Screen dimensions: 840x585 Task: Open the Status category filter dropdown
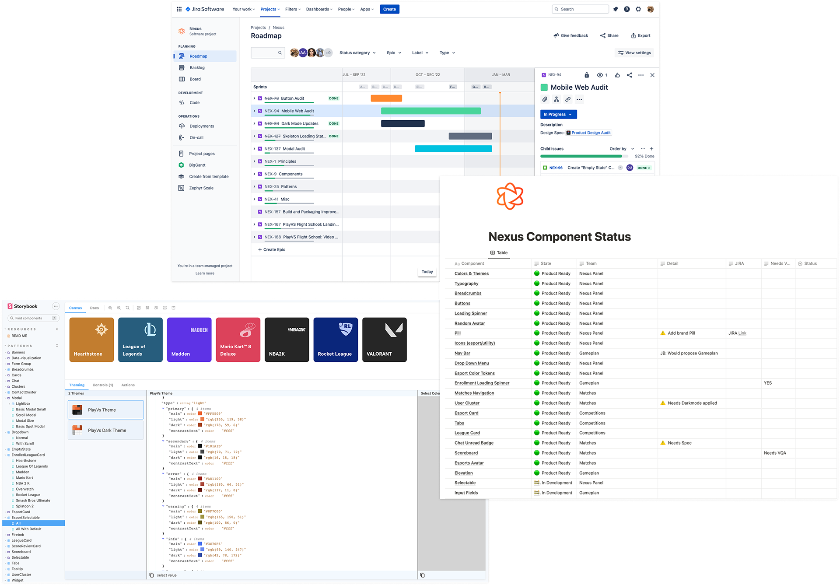(357, 53)
